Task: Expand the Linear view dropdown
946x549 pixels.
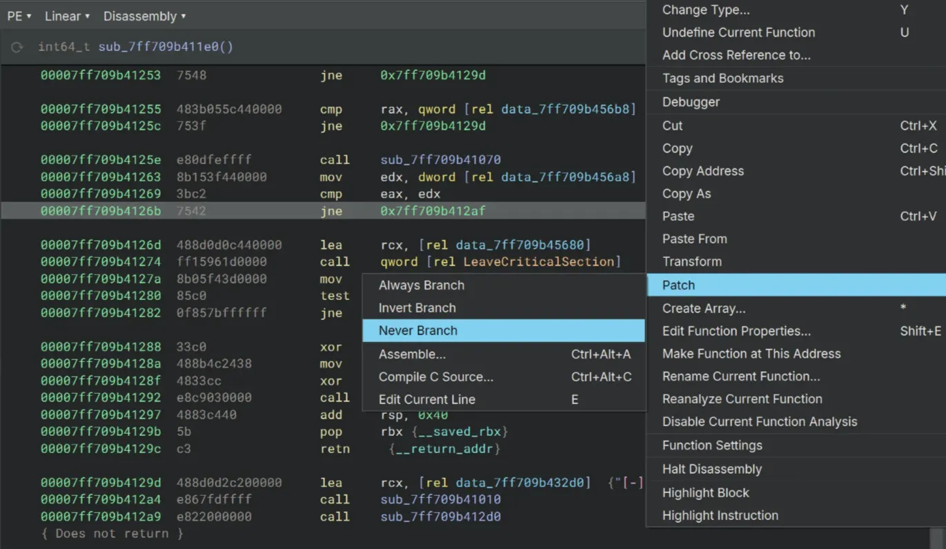Action: (67, 16)
